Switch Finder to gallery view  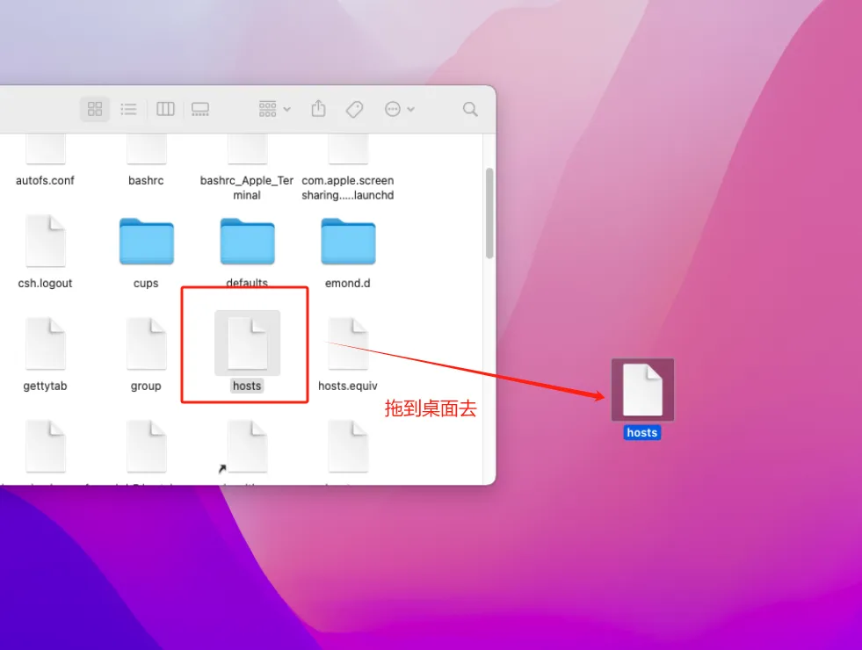coord(200,109)
